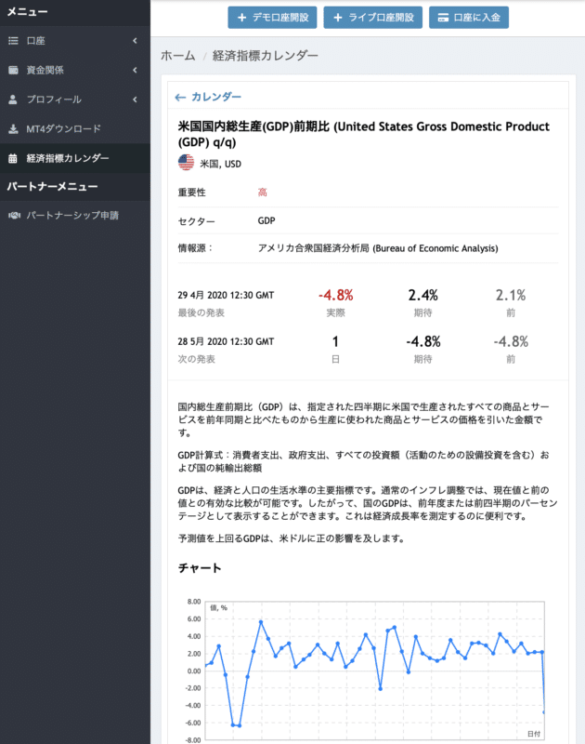Click the date 28 5月 2020 12:30 GMT
The height and width of the screenshot is (744, 585).
click(x=226, y=341)
